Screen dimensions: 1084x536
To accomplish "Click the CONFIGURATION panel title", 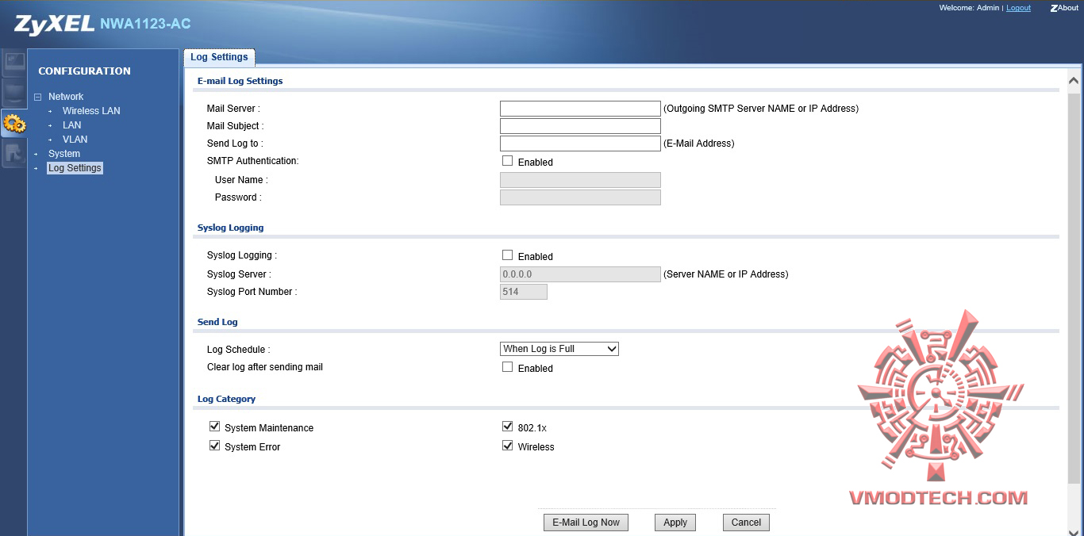I will [x=84, y=71].
